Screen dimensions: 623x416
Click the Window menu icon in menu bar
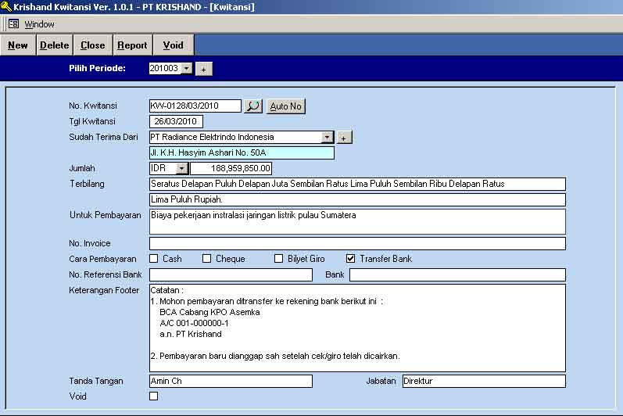click(x=13, y=23)
